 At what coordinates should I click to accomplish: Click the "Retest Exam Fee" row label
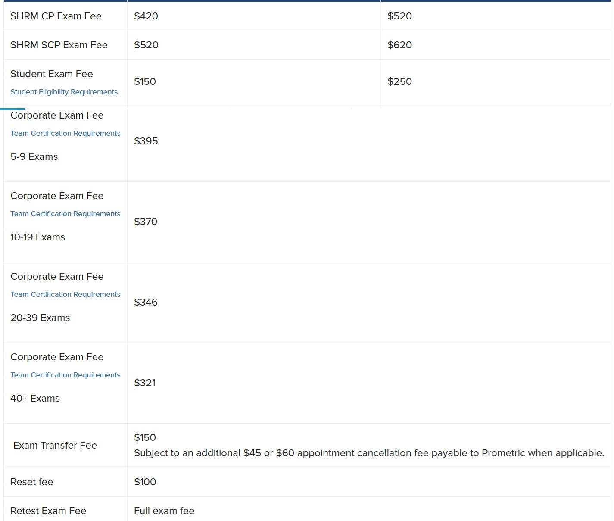[x=48, y=511]
